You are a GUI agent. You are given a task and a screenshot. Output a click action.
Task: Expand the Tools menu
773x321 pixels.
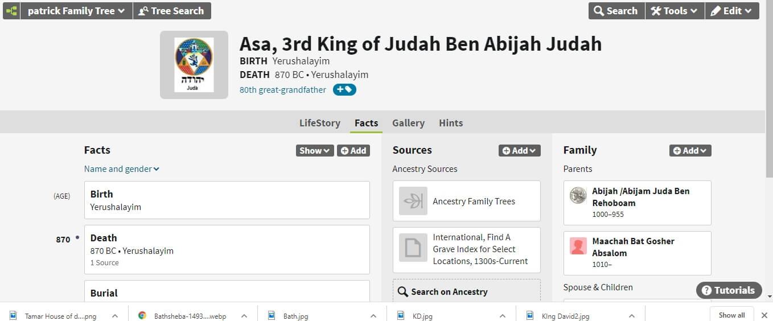coord(675,11)
